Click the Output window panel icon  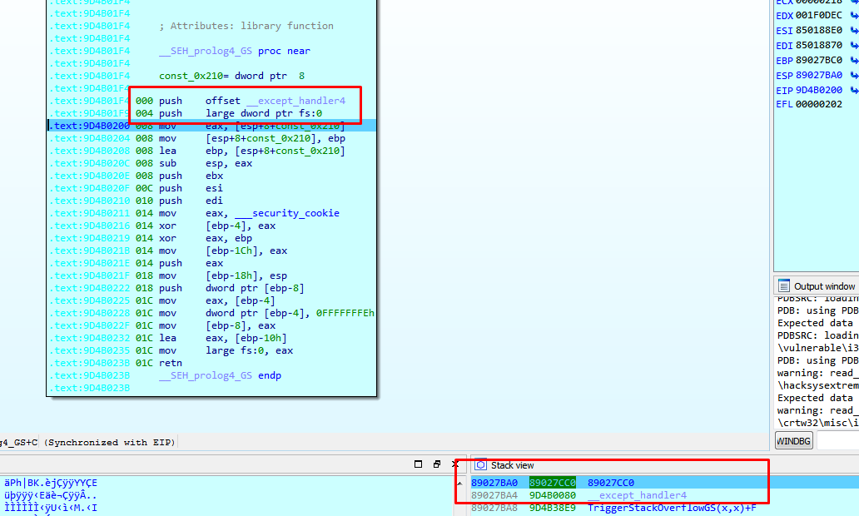pyautogui.click(x=783, y=286)
